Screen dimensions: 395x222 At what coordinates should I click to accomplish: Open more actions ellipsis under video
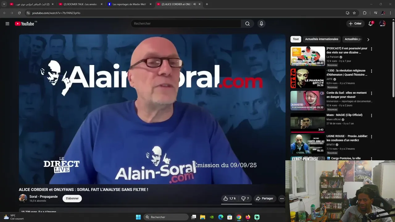282,199
